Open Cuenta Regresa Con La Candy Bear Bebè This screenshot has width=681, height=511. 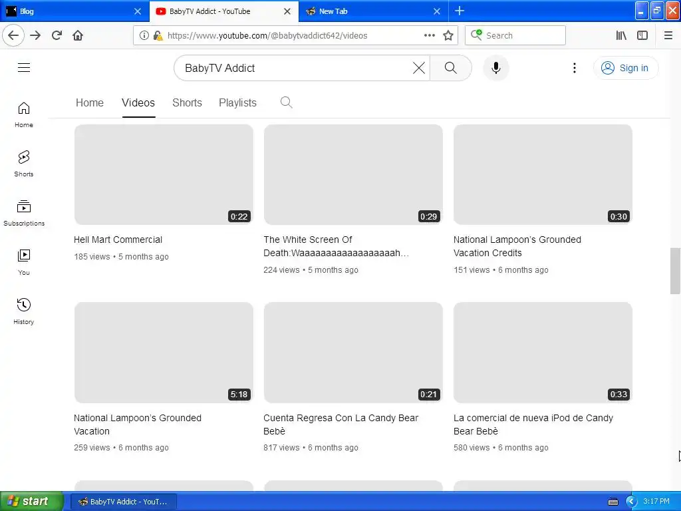340,425
